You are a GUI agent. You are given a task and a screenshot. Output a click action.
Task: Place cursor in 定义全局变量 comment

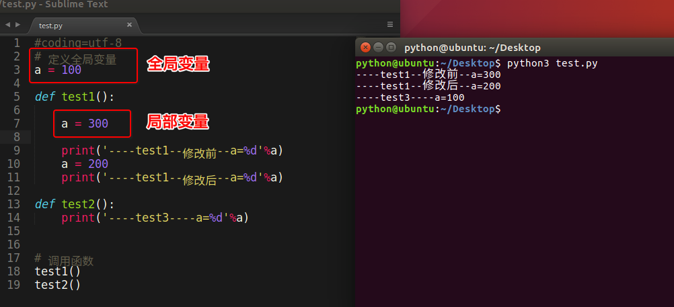82,60
